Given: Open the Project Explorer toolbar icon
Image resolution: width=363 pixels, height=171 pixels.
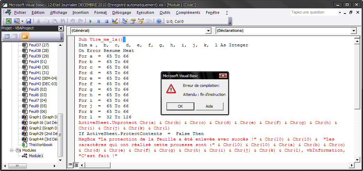Looking at the screenshot, I should tap(125, 21).
